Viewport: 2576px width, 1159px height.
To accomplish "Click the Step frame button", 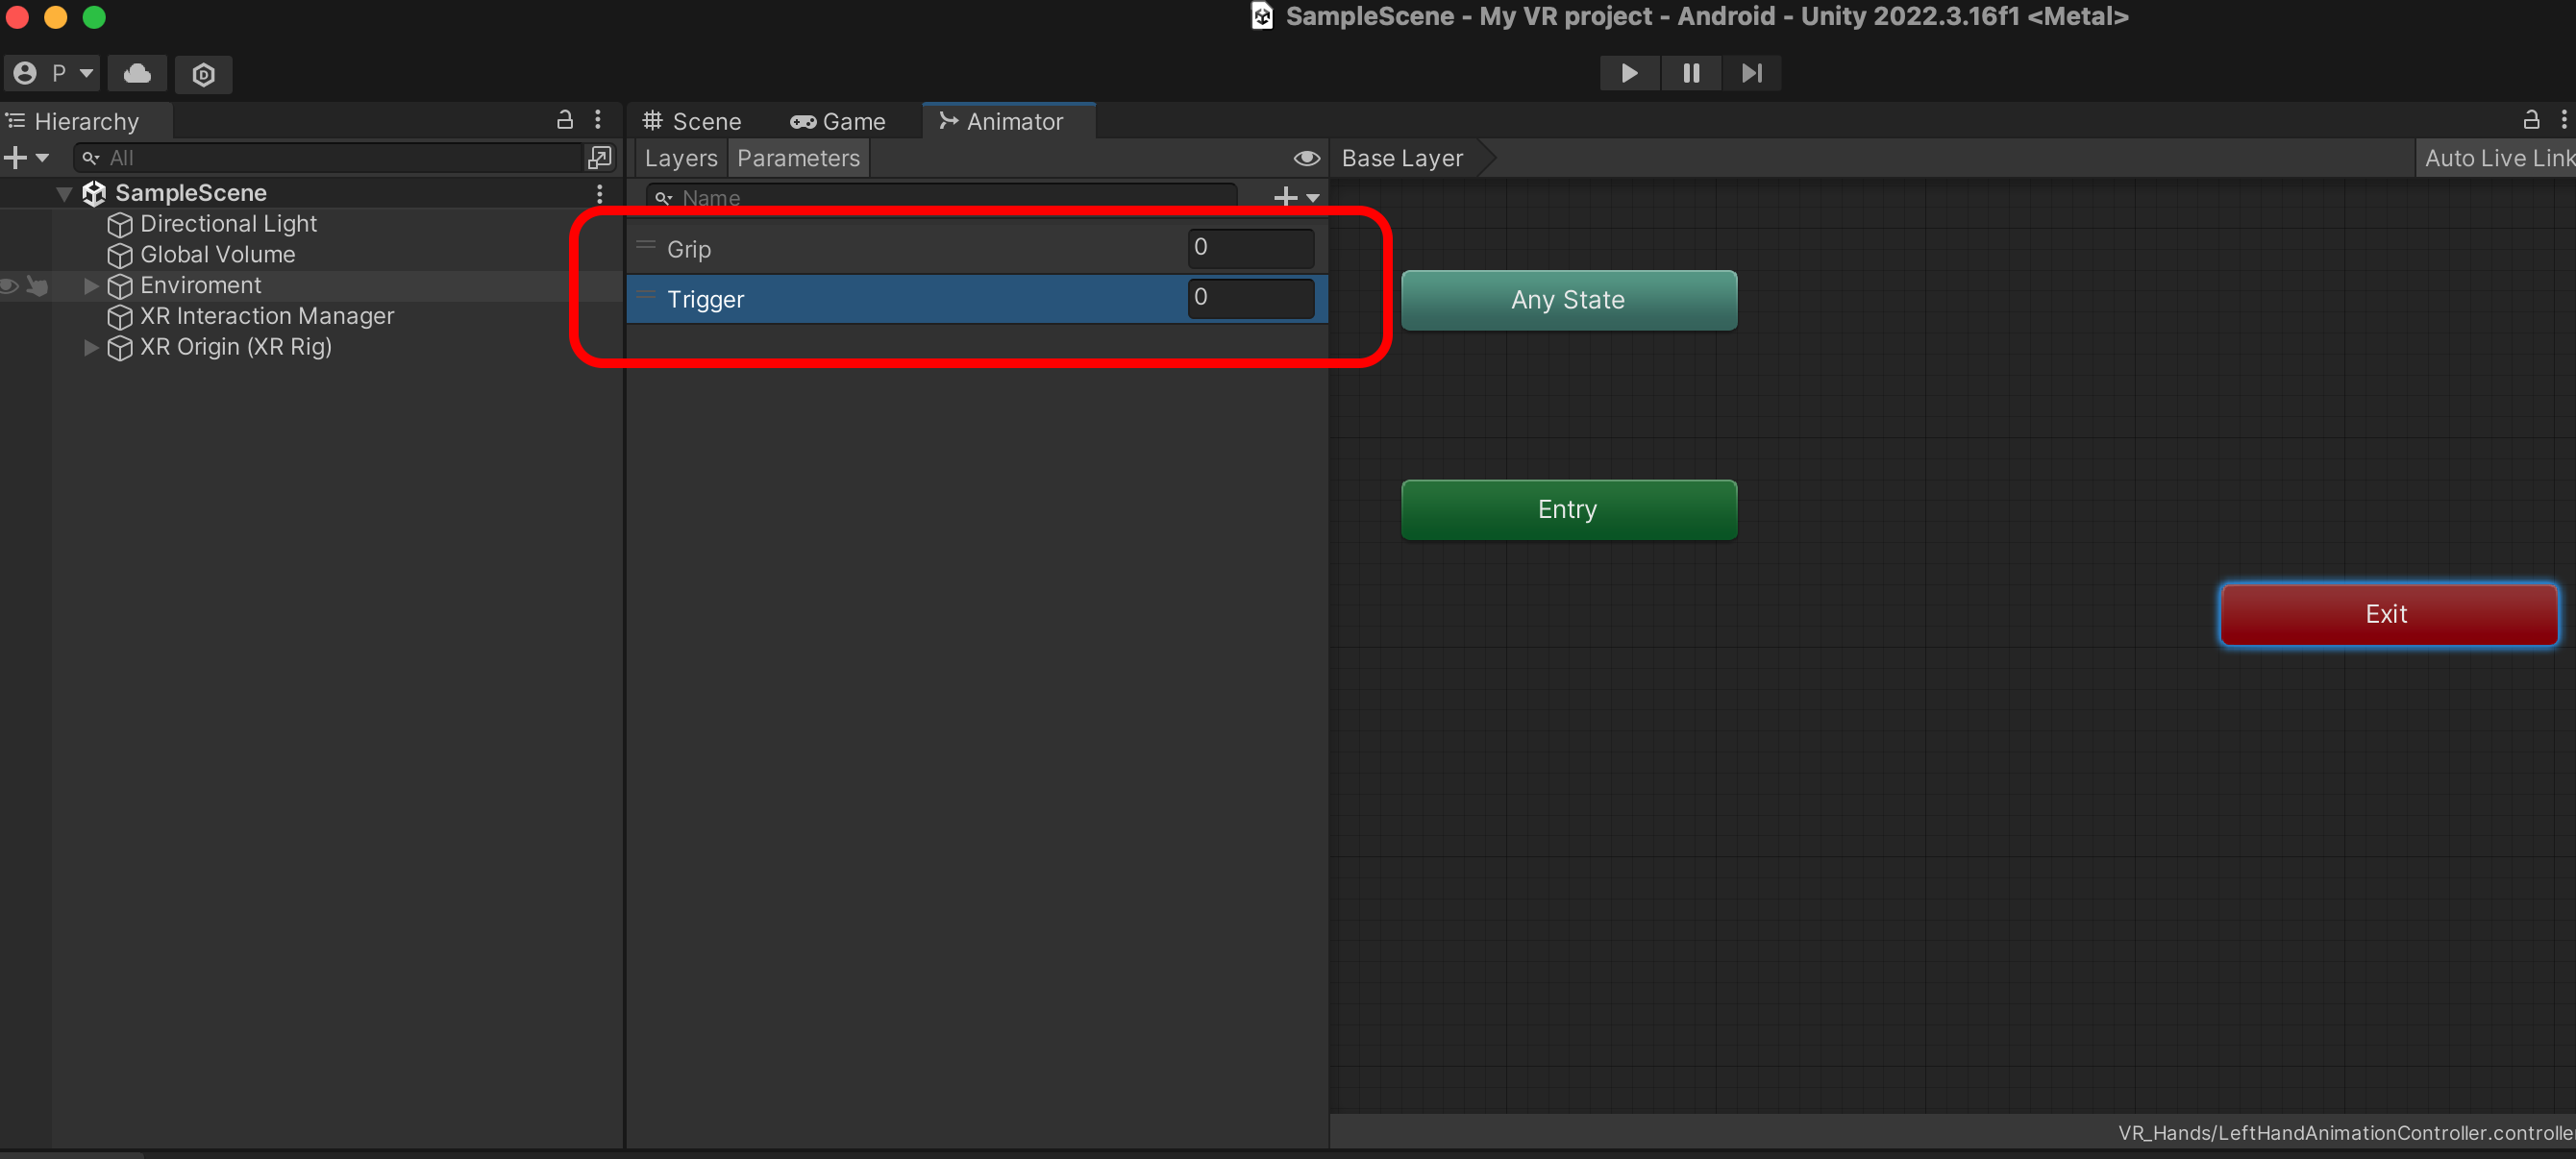I will [1751, 73].
